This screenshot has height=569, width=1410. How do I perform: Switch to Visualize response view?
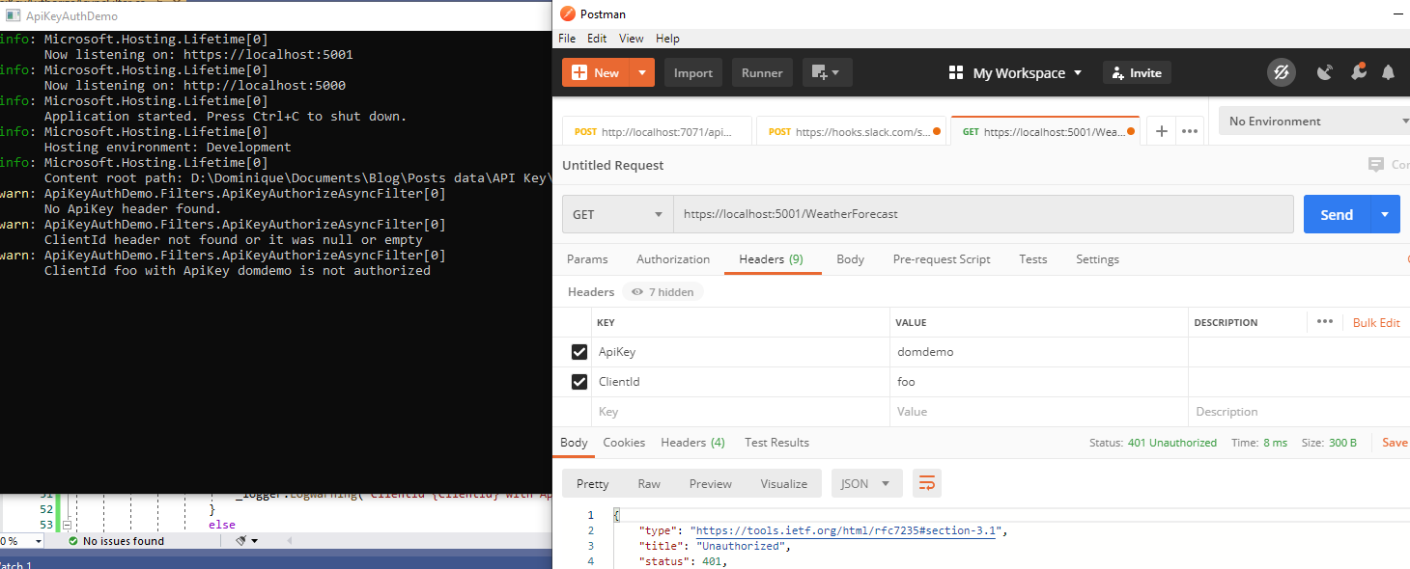pos(783,484)
